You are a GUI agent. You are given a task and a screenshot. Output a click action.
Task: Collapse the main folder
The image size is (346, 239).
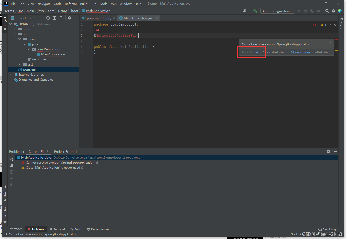[x=20, y=39]
